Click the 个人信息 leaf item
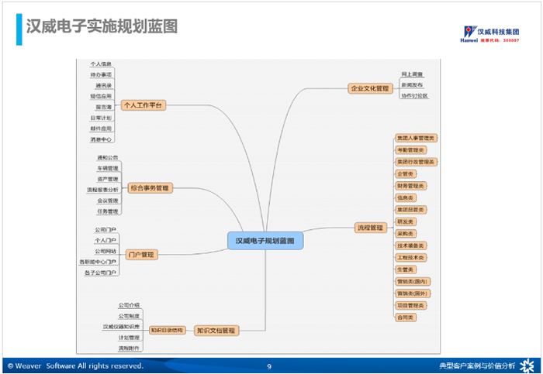This screenshot has height=374, width=543. 101,64
